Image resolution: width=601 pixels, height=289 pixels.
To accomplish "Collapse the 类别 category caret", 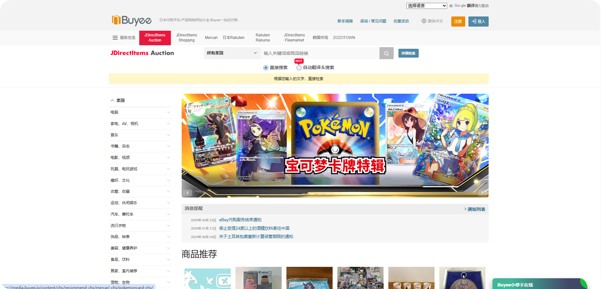I will pyautogui.click(x=112, y=100).
